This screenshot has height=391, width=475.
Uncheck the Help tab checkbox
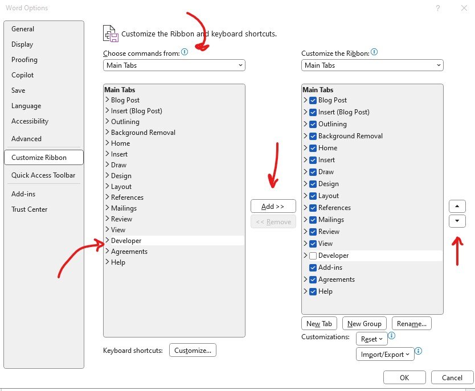point(313,291)
